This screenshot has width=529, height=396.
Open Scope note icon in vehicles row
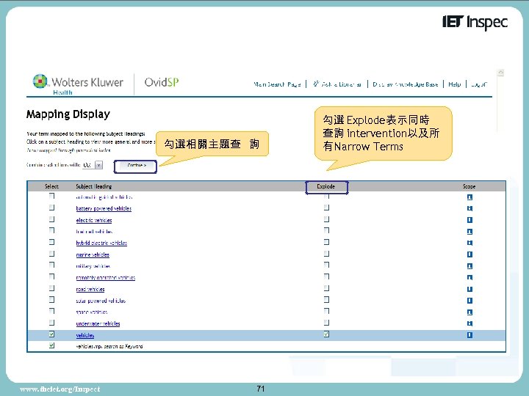click(469, 335)
